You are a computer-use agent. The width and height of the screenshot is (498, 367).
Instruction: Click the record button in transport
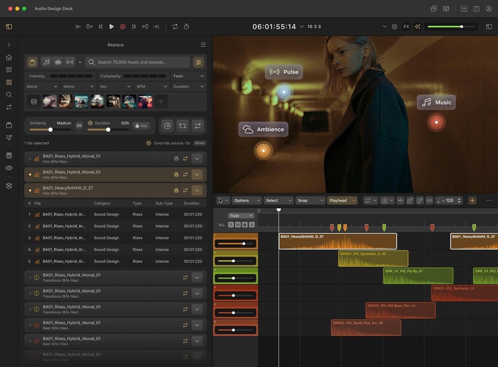point(123,27)
